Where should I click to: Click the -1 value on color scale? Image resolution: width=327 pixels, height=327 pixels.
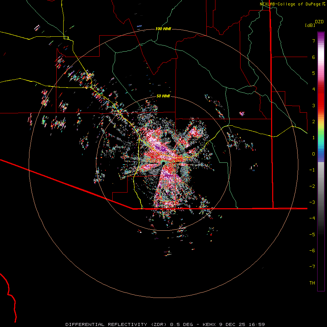click(312, 170)
